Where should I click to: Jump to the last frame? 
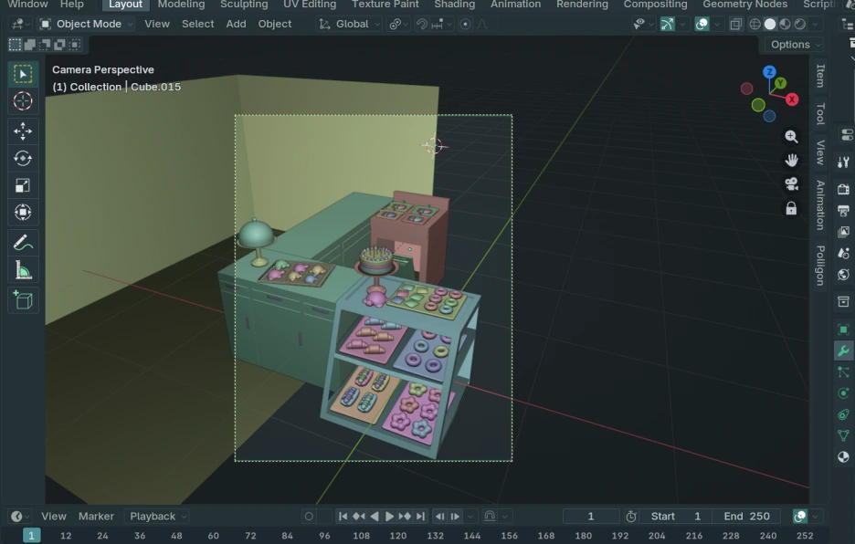[420, 517]
